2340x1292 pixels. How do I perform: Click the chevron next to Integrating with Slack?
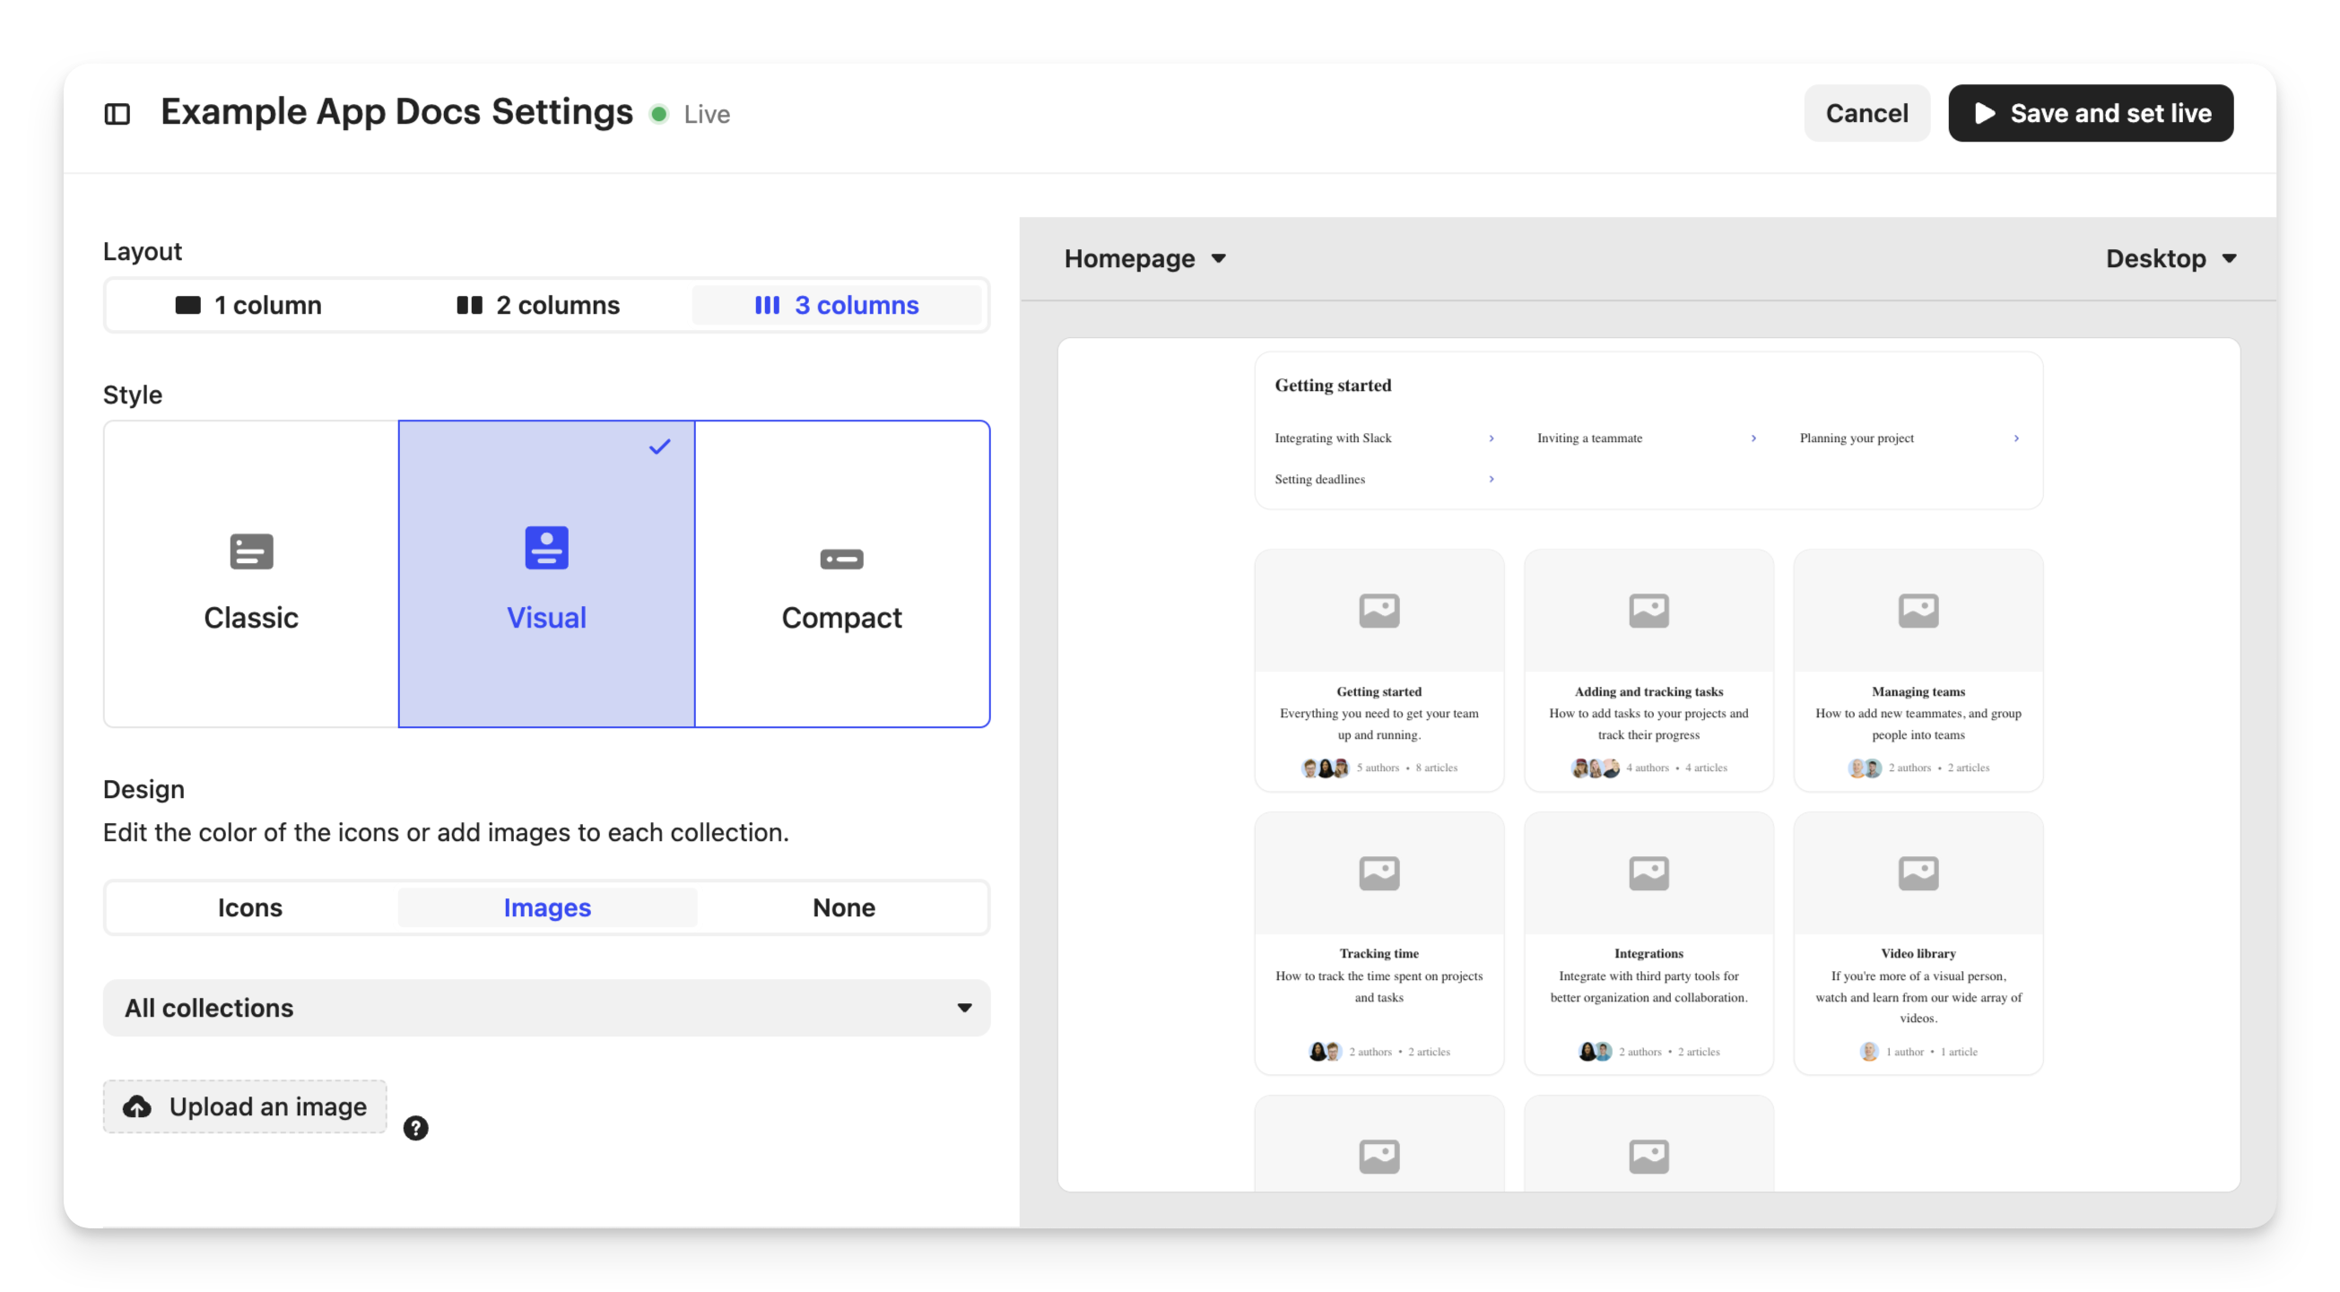click(1491, 438)
